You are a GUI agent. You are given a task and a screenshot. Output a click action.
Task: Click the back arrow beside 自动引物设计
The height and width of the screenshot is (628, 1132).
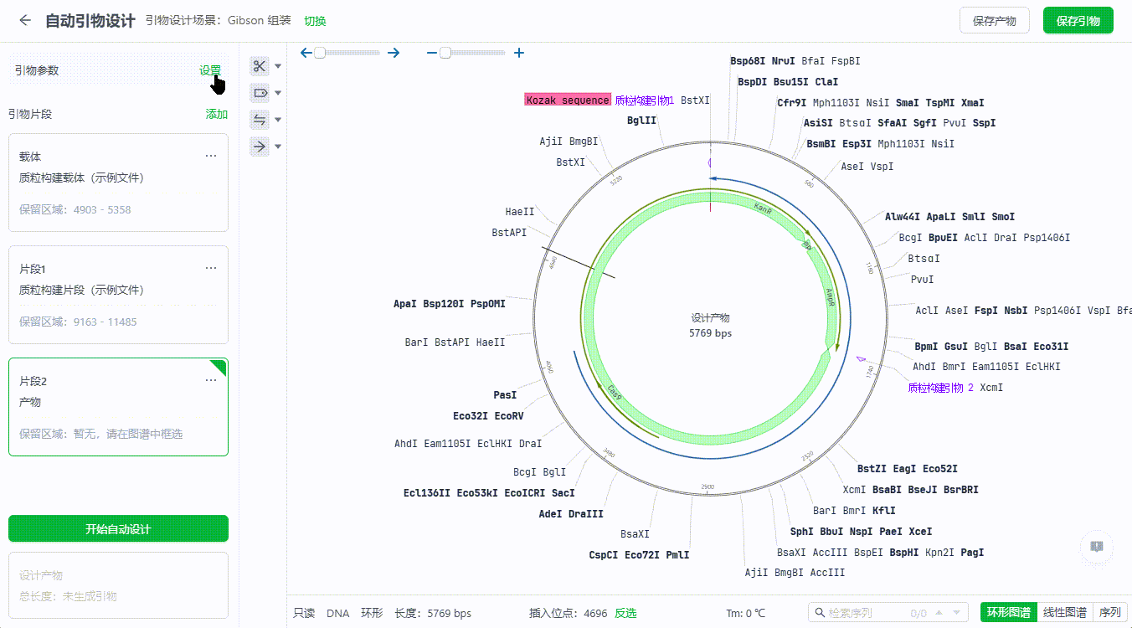pos(25,21)
